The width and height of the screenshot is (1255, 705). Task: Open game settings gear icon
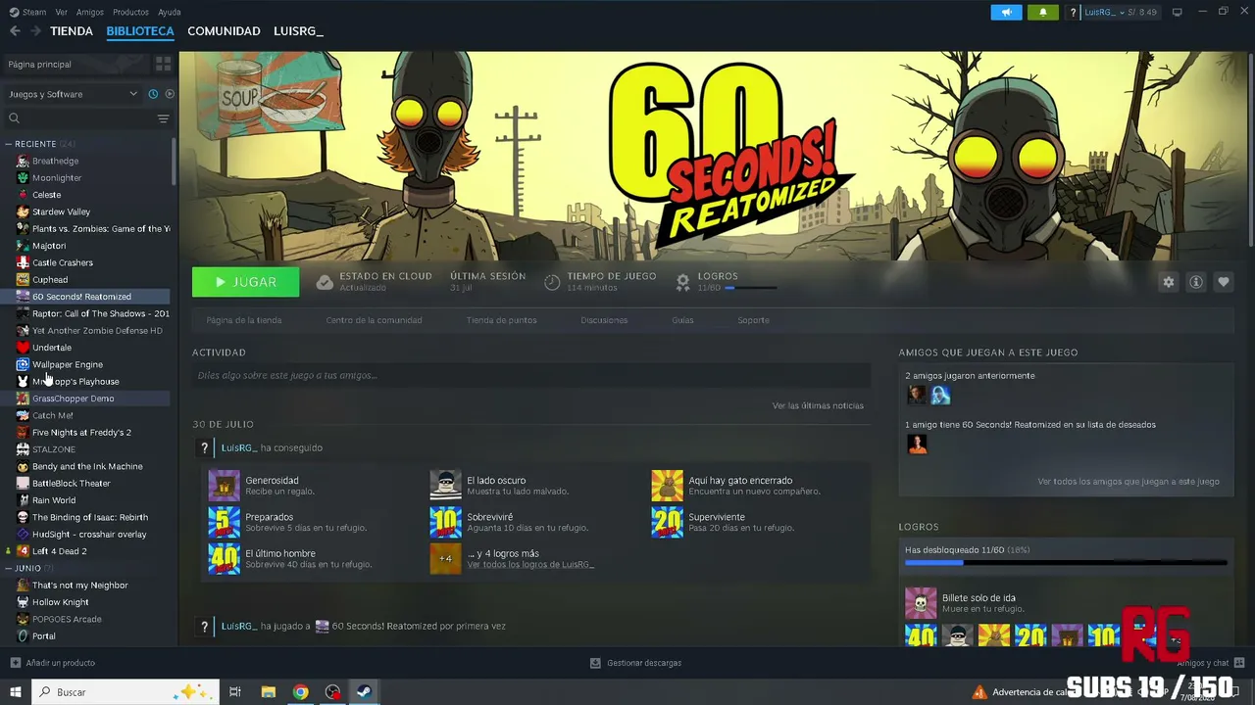(1168, 282)
